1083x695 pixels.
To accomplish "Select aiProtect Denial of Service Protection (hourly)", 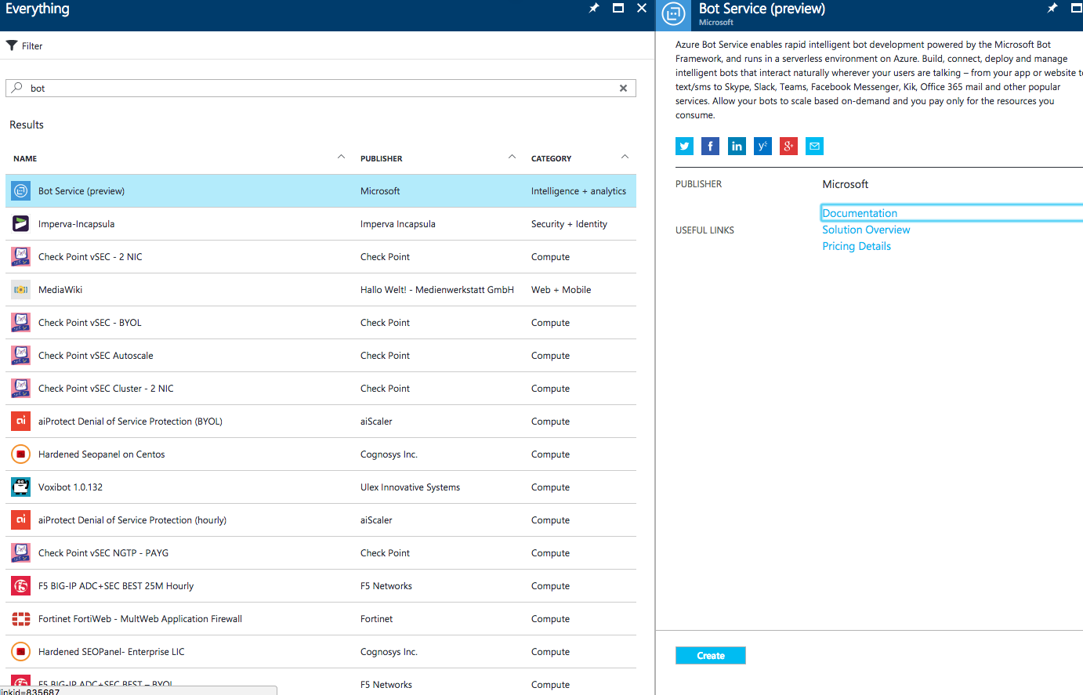I will pyautogui.click(x=321, y=520).
